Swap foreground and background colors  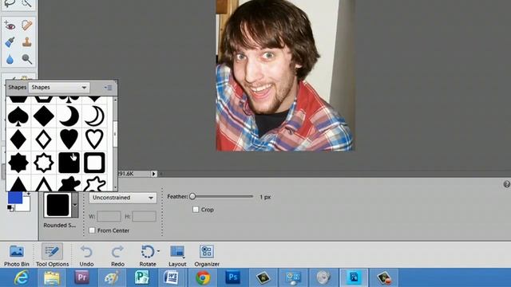click(x=29, y=194)
